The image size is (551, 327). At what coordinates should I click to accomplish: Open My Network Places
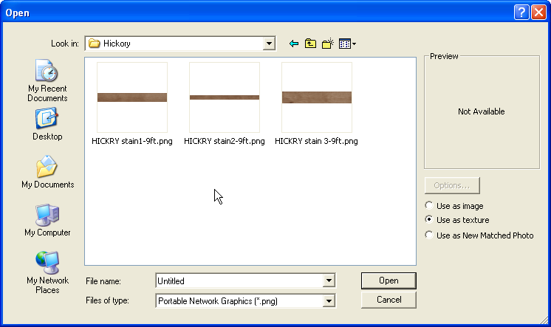[x=47, y=272]
